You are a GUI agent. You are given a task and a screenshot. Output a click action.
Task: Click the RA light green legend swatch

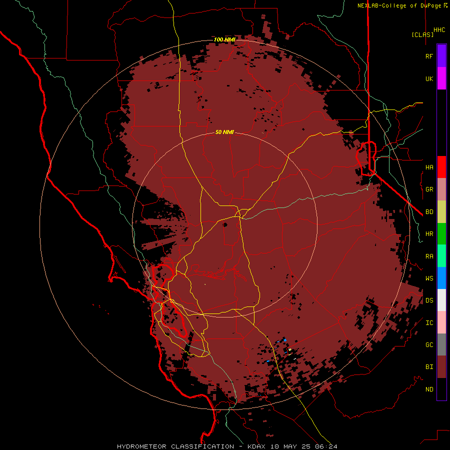[x=441, y=256]
